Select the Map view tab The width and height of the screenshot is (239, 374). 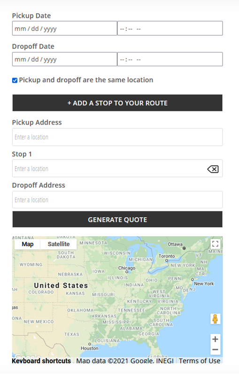coord(27,244)
